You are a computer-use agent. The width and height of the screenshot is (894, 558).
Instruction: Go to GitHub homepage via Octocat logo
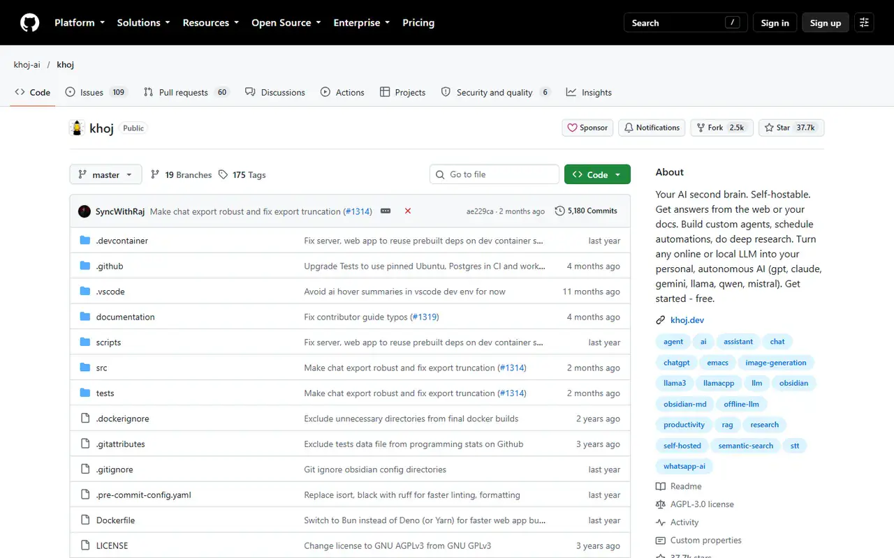[30, 23]
